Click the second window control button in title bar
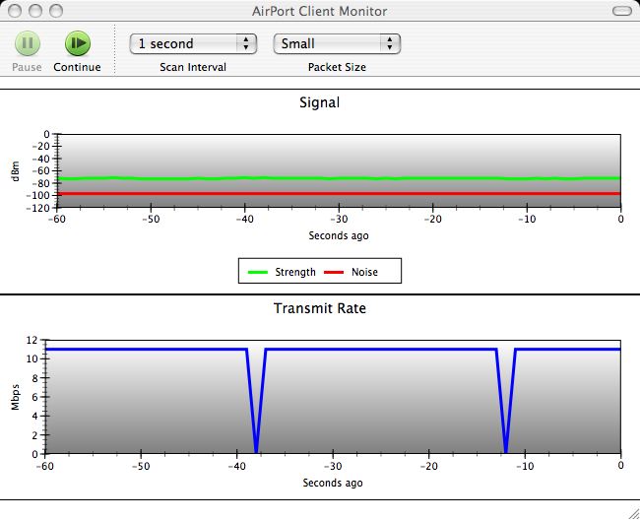The image size is (640, 520). coord(35,11)
